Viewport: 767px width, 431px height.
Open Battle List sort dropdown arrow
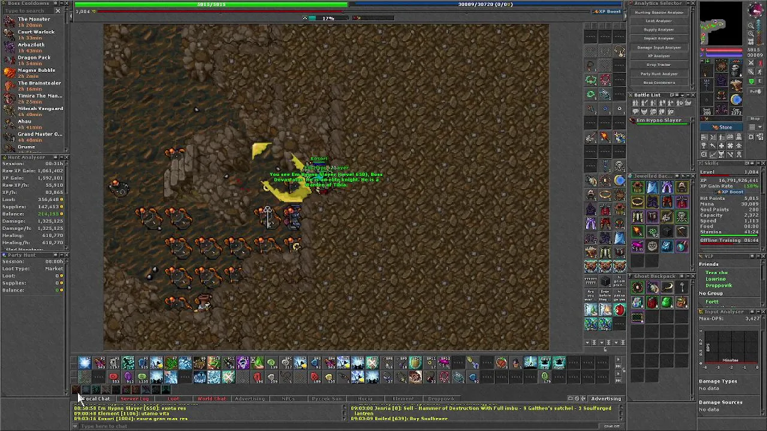682,95
